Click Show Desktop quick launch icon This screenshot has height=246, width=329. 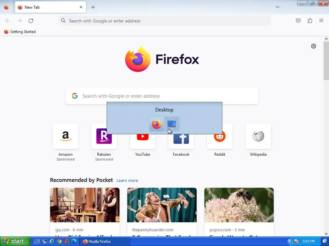click(37, 242)
